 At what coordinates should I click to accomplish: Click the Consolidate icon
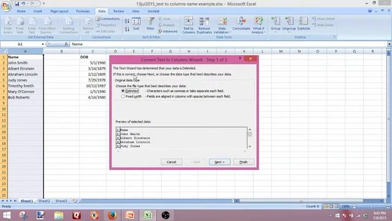coord(241,23)
